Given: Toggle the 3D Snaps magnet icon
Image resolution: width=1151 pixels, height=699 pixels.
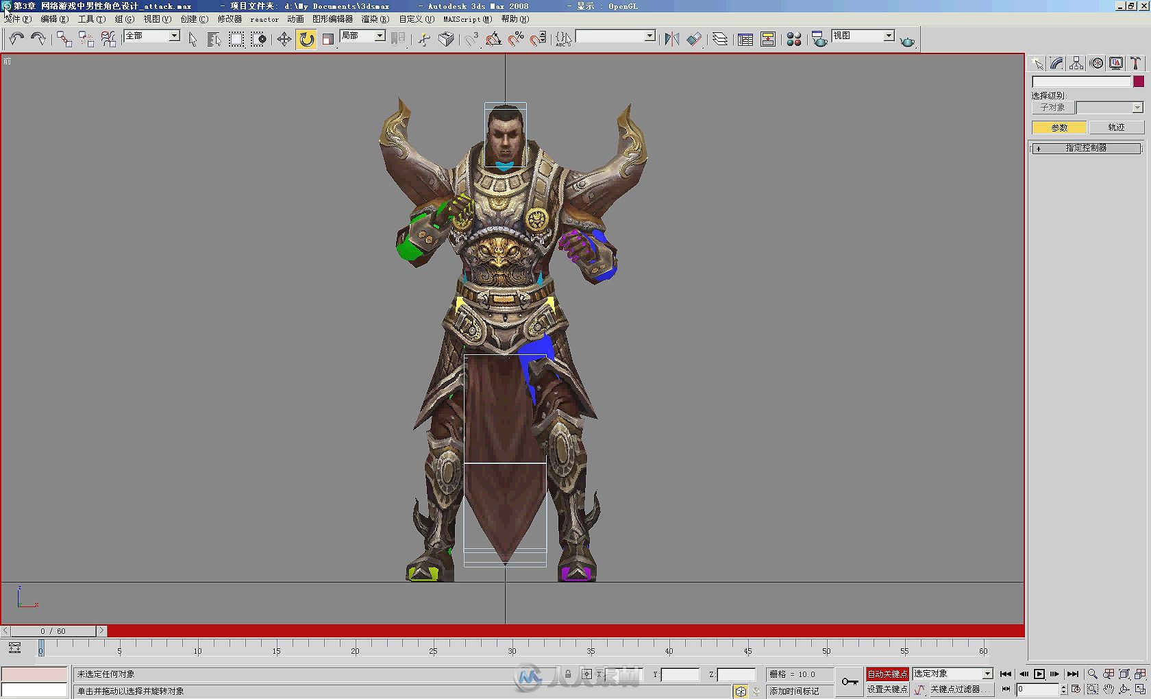Looking at the screenshot, I should pyautogui.click(x=471, y=39).
